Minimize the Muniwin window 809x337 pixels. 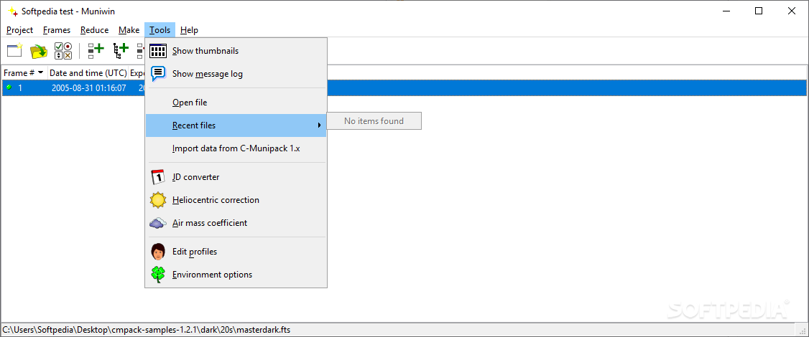(726, 11)
